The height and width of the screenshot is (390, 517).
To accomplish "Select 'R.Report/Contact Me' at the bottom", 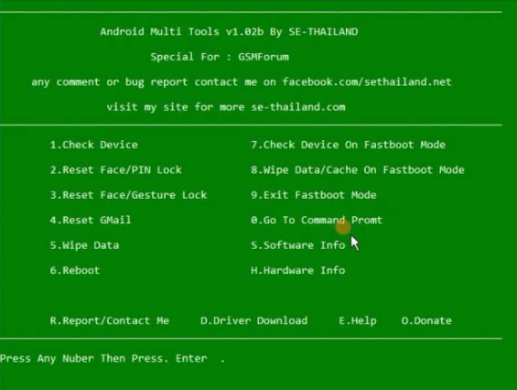I will coord(110,320).
